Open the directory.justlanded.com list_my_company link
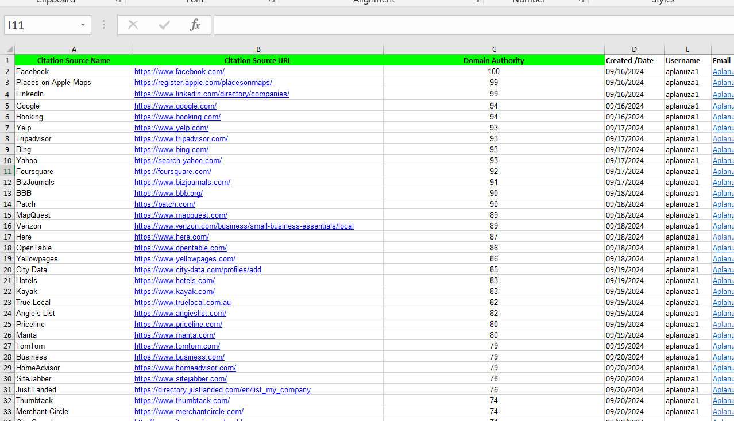The width and height of the screenshot is (734, 421). coord(222,390)
